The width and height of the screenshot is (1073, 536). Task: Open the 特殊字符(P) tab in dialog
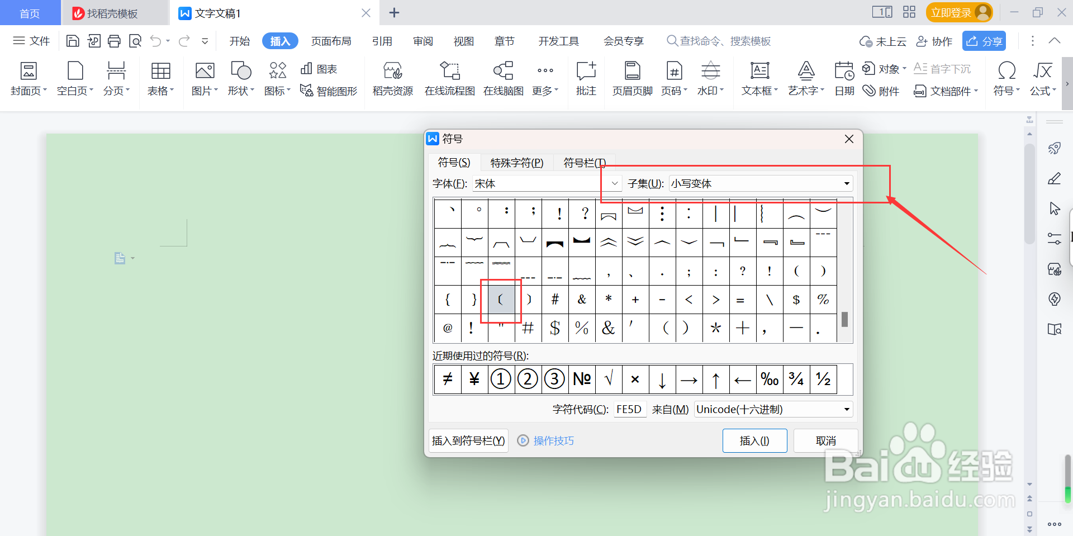[517, 163]
